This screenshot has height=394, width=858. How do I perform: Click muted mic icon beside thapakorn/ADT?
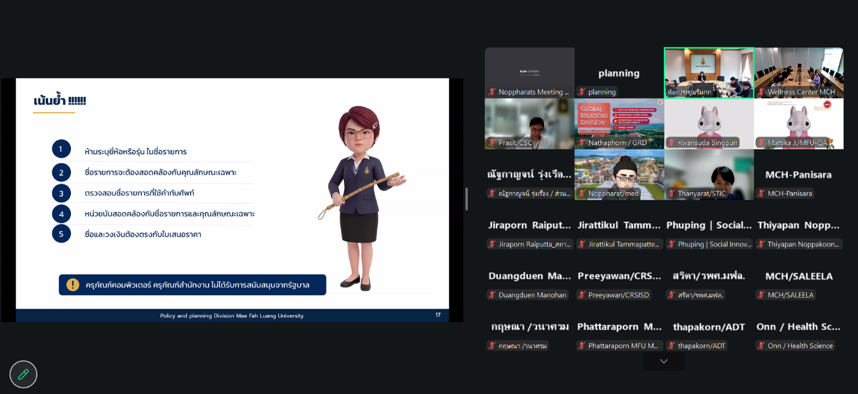point(672,346)
